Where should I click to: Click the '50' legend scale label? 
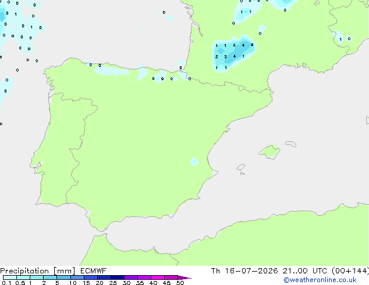180,283
